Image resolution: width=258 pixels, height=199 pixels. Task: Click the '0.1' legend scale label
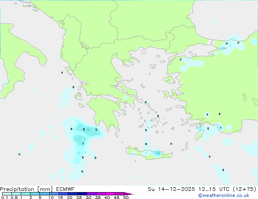[4, 197]
